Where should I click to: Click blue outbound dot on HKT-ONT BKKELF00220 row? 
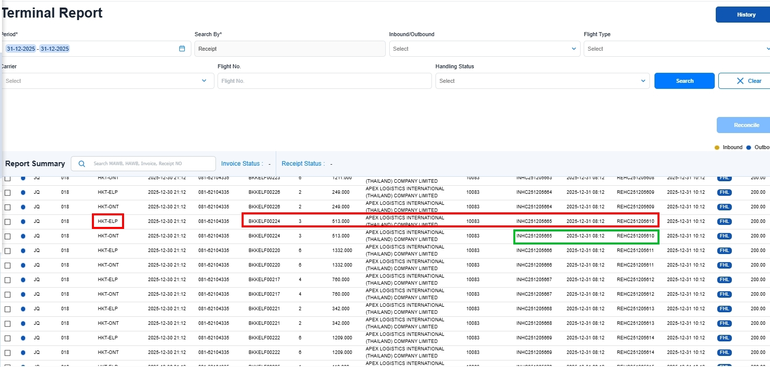(23, 265)
